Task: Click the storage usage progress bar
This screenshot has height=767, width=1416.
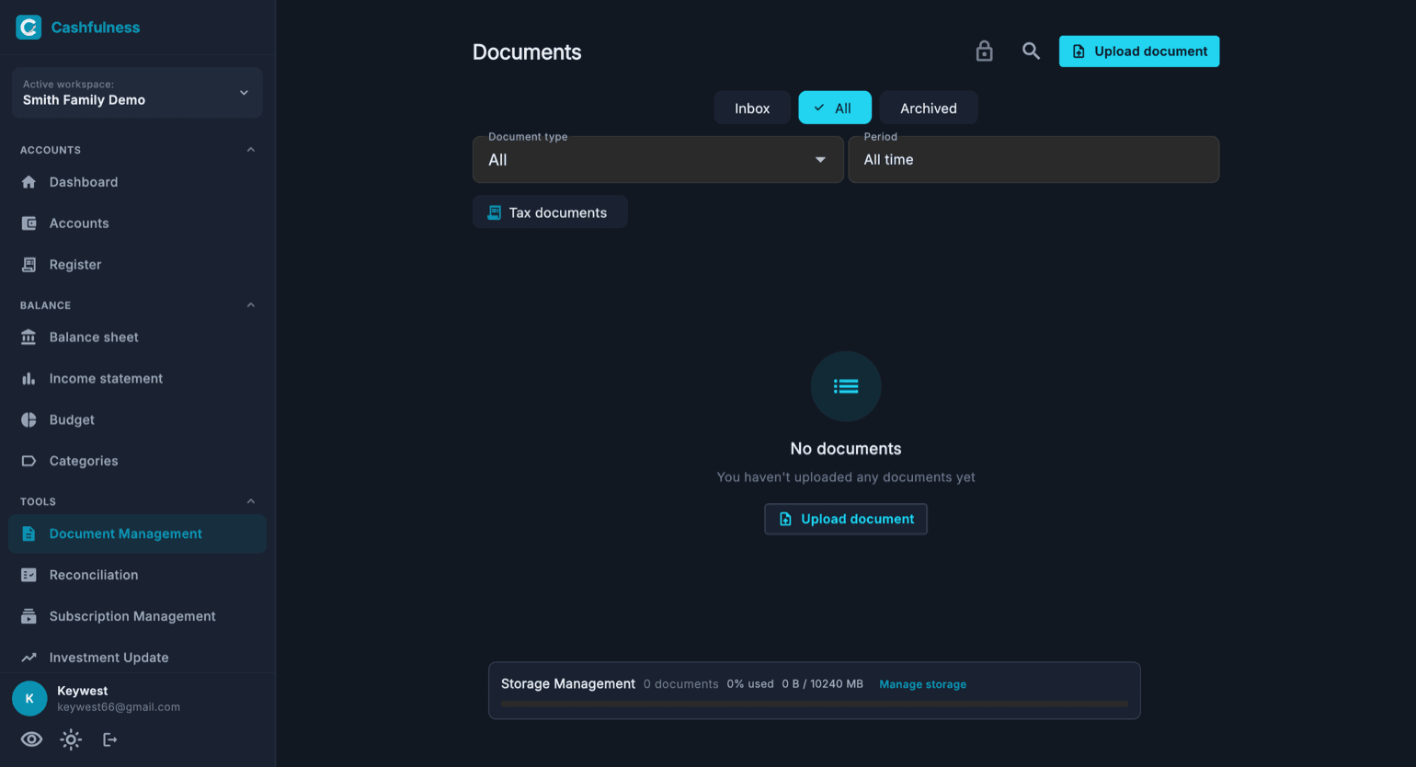Action: pyautogui.click(x=815, y=704)
